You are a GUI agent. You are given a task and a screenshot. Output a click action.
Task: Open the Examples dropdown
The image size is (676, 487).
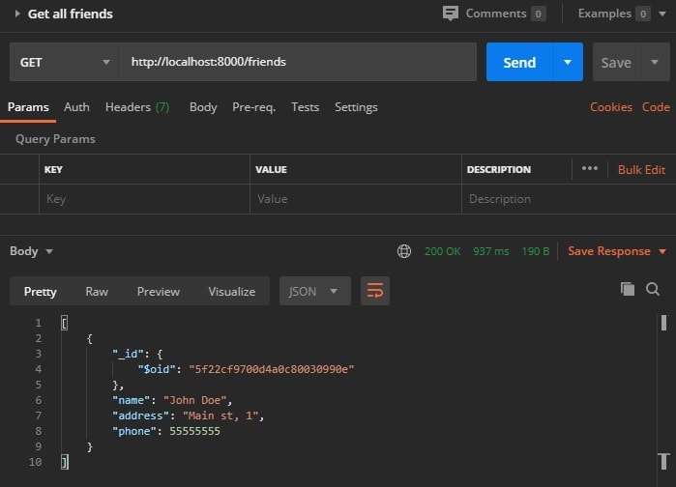click(x=662, y=14)
